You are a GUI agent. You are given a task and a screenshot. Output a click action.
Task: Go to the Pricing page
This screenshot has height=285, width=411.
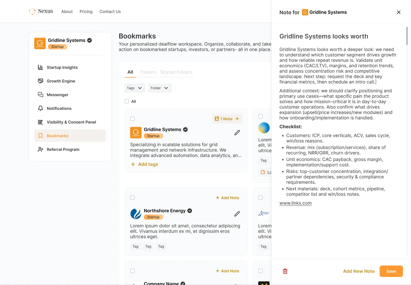coord(86,12)
